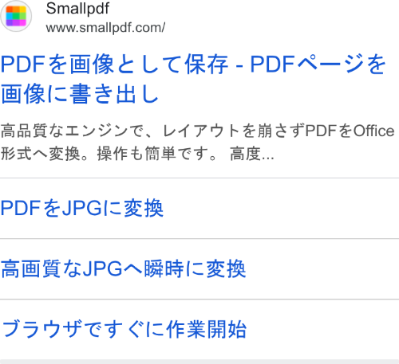Click the gray bar below the sitelinks
This screenshot has height=364, width=399.
(199, 362)
